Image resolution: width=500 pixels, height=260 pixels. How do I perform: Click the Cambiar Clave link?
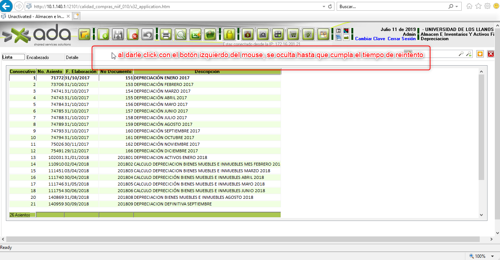370,39
